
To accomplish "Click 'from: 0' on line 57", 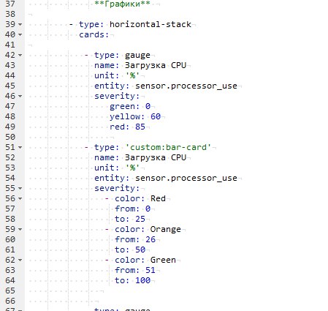I will pos(132,209).
